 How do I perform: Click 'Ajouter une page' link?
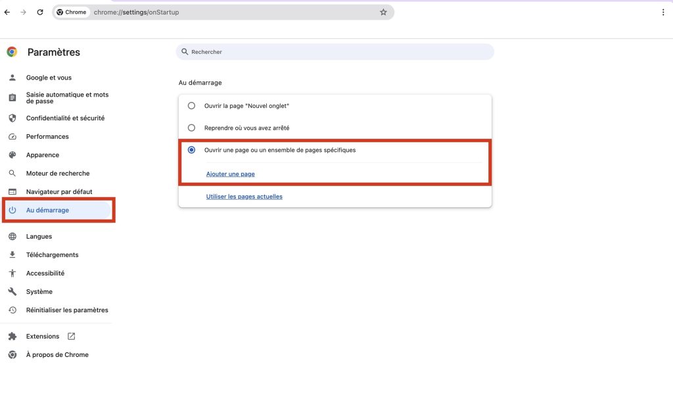click(x=230, y=174)
